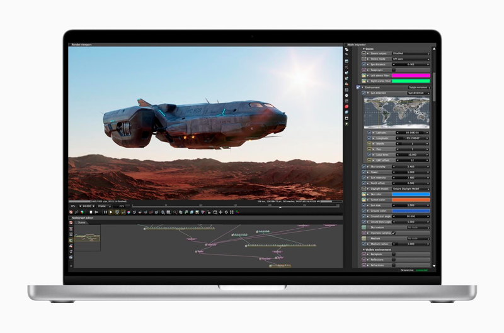Click the node pin icon beside Sky color
Viewport: 504px width, 333px height.
[364, 194]
